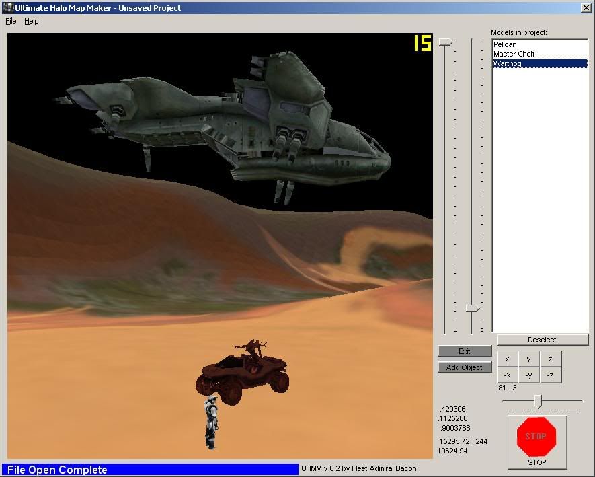
Task: Click the left vertical slider thumb
Action: click(446, 42)
